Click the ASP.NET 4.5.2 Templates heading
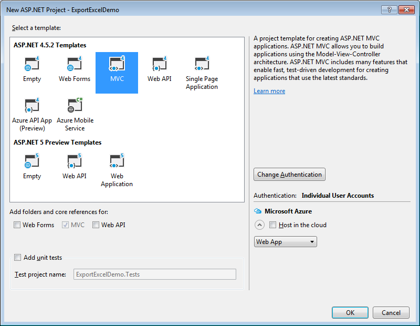This screenshot has width=420, height=326. [50, 45]
